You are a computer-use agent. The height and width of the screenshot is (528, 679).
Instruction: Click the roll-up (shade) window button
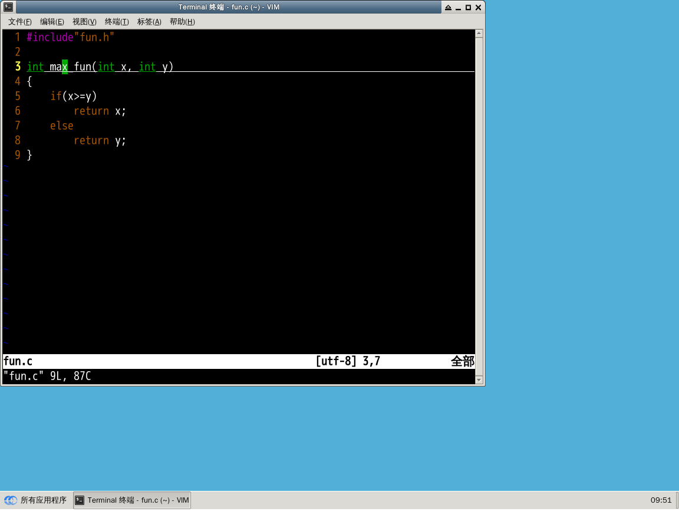(448, 8)
